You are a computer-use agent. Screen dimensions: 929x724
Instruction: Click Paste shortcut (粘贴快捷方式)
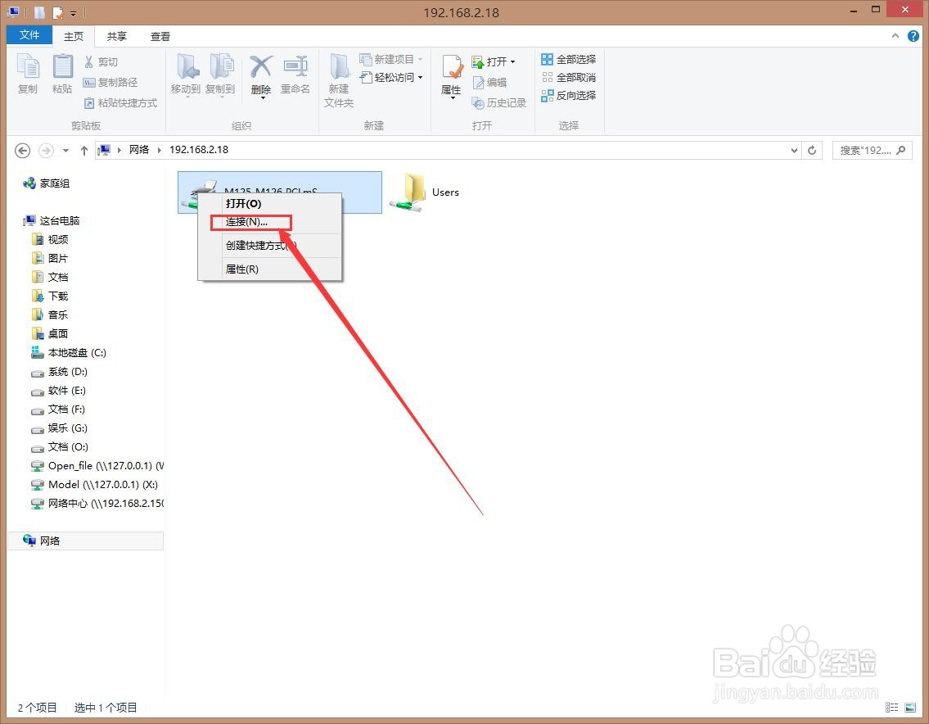pos(121,102)
